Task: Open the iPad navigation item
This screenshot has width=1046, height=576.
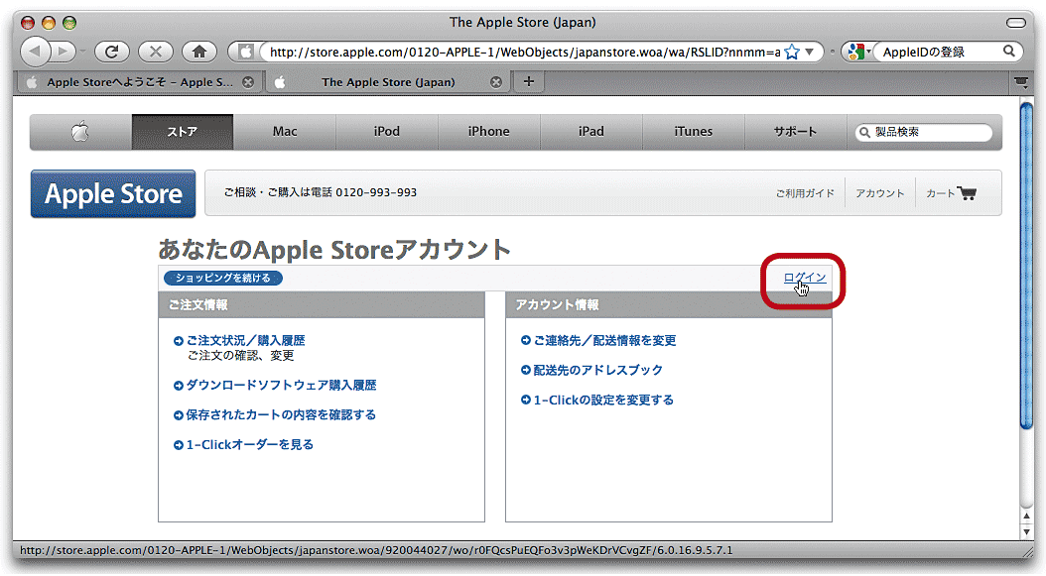Action: [591, 131]
